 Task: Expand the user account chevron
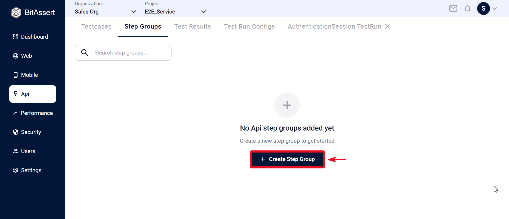point(495,9)
